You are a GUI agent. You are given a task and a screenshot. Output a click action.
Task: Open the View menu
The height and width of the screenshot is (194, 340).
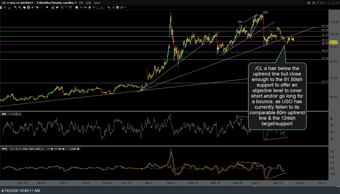(x=97, y=3)
